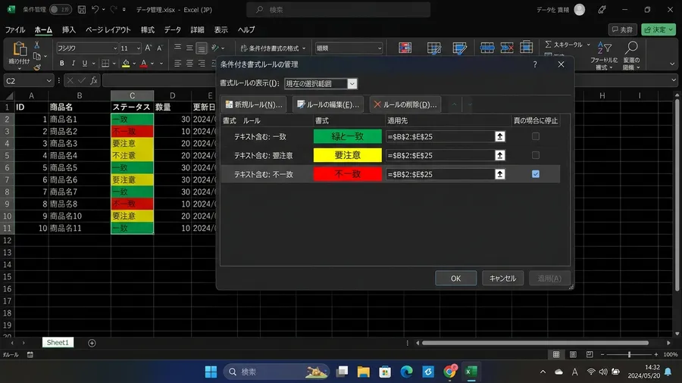
Task: Click the 新規ルール(N)... button
Action: coord(254,104)
